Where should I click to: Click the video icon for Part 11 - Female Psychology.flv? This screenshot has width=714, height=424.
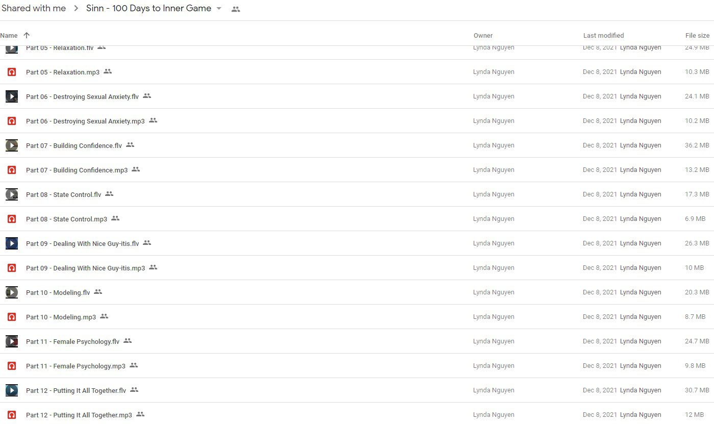pyautogui.click(x=12, y=341)
